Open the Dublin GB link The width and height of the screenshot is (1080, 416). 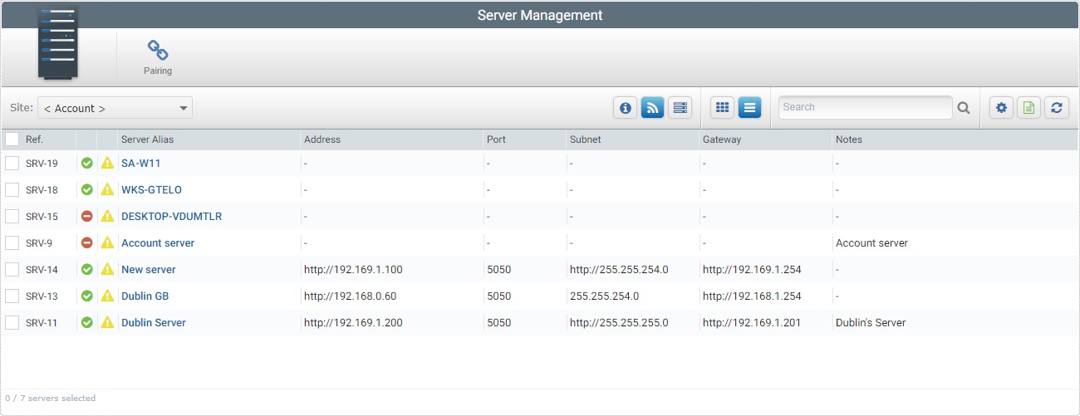pos(145,296)
